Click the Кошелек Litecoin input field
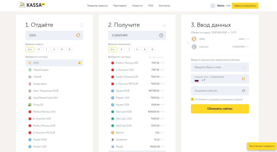The height and width of the screenshot is (152, 277). click(x=220, y=91)
